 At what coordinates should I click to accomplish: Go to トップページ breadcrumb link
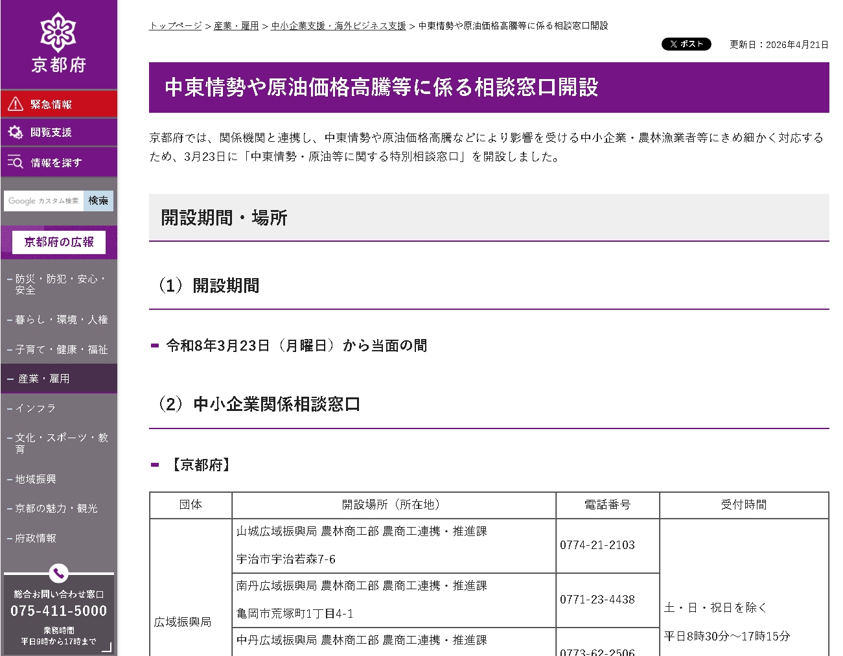click(176, 26)
